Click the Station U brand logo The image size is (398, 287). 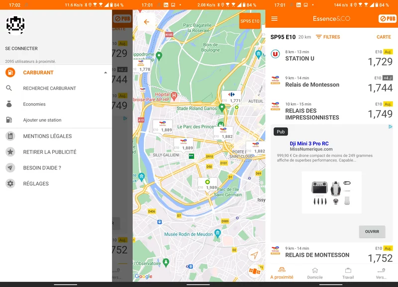(x=275, y=54)
